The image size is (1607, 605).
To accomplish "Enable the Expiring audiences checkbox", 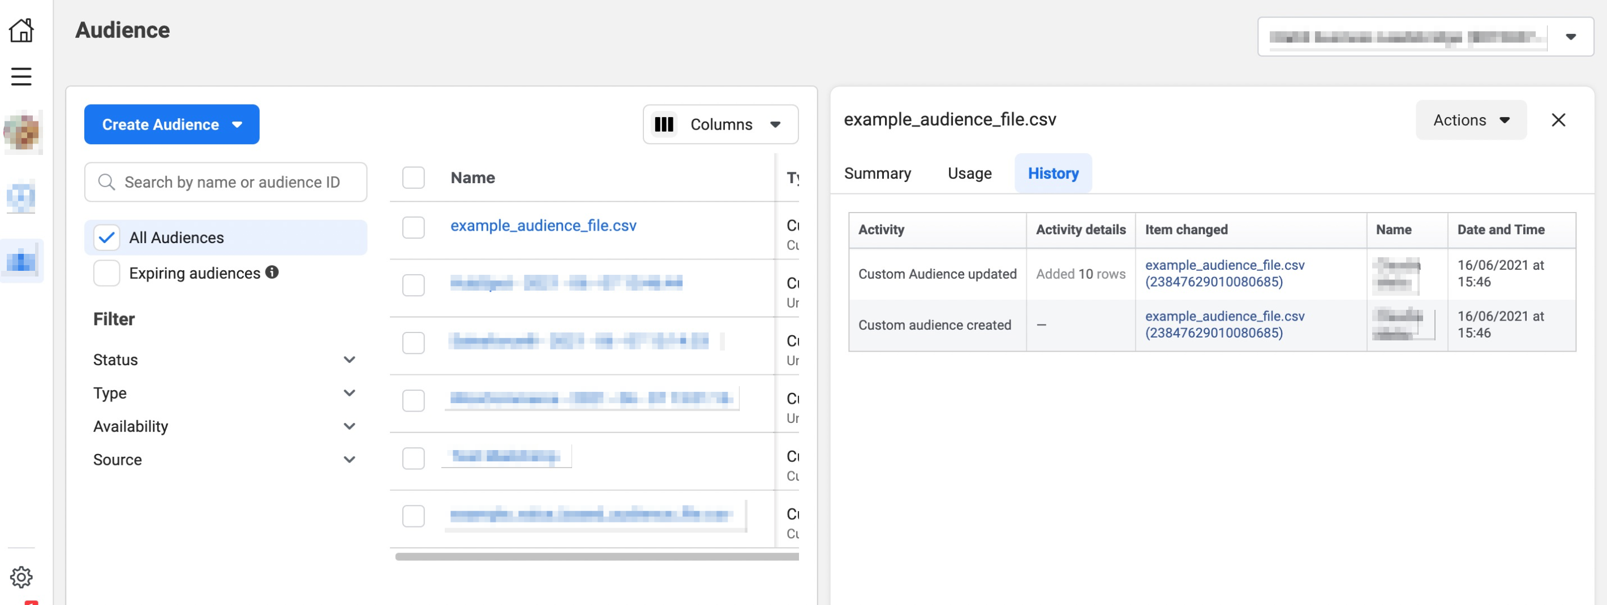I will 107,273.
